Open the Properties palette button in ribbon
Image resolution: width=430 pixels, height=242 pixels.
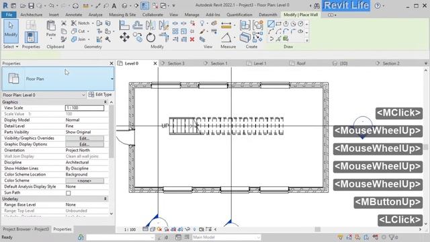coord(31,37)
